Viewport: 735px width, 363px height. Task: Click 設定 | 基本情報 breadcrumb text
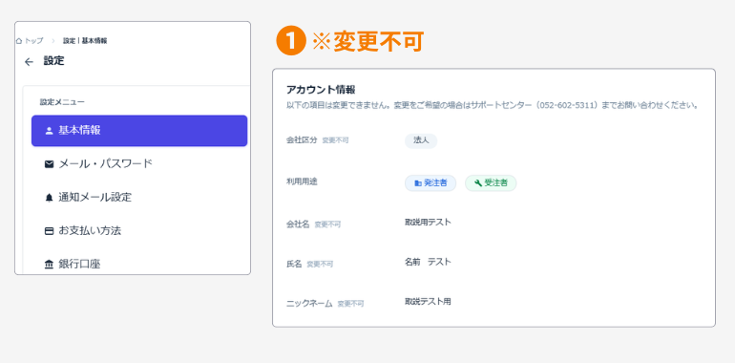(85, 41)
